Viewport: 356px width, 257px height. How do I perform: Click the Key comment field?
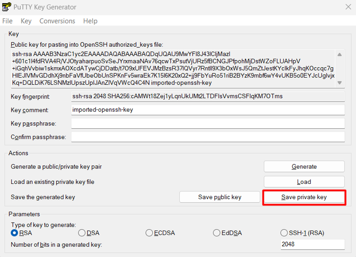(x=208, y=110)
